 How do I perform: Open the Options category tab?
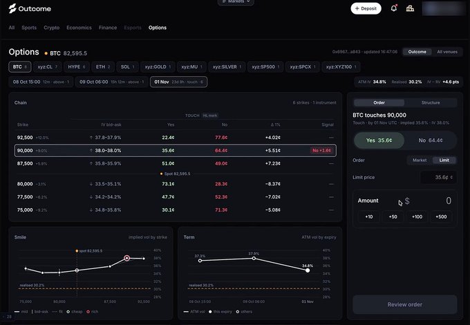click(x=158, y=28)
